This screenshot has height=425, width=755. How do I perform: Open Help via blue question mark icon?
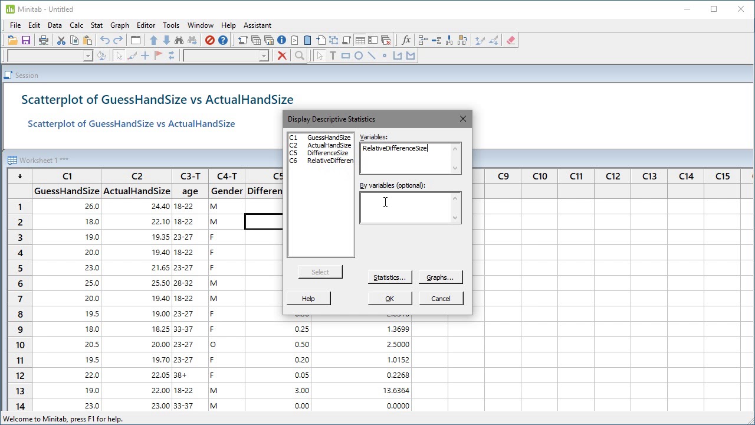(x=223, y=41)
